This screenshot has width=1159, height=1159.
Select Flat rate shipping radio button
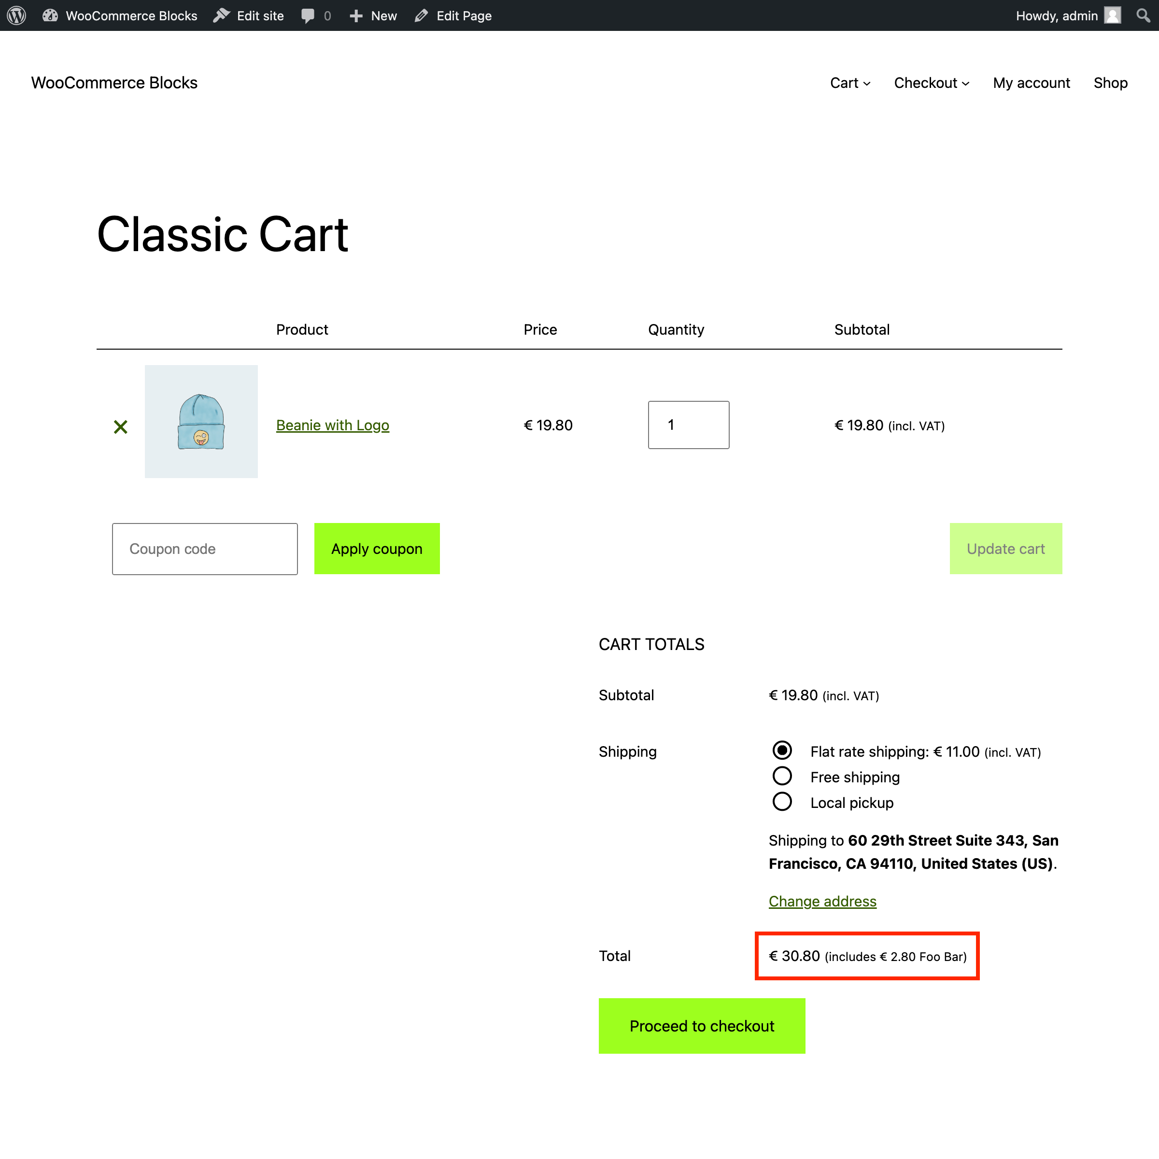[x=782, y=750]
